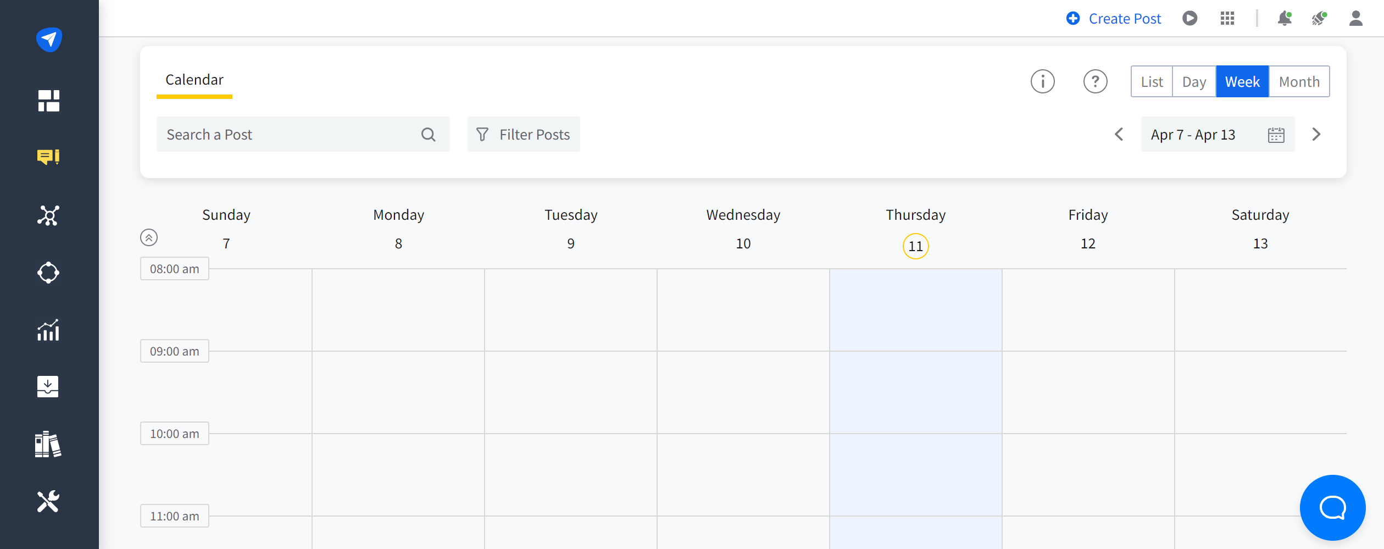
Task: Open the user profile menu
Action: [x=1356, y=18]
